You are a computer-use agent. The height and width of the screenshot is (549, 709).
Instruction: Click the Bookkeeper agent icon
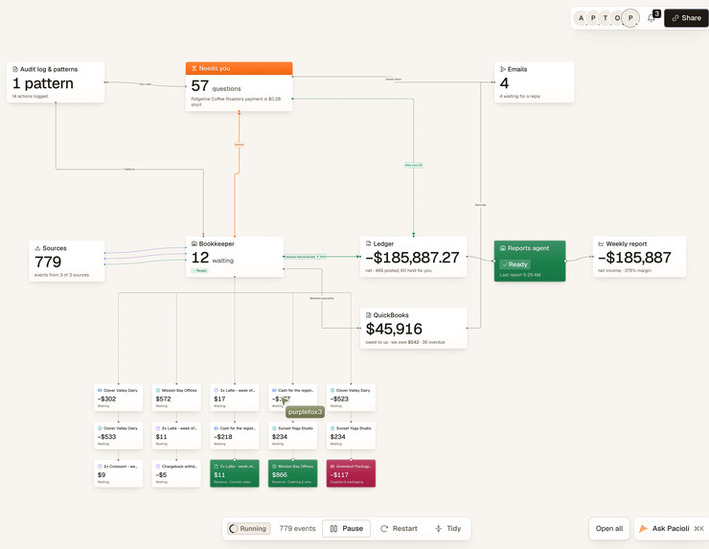[194, 243]
